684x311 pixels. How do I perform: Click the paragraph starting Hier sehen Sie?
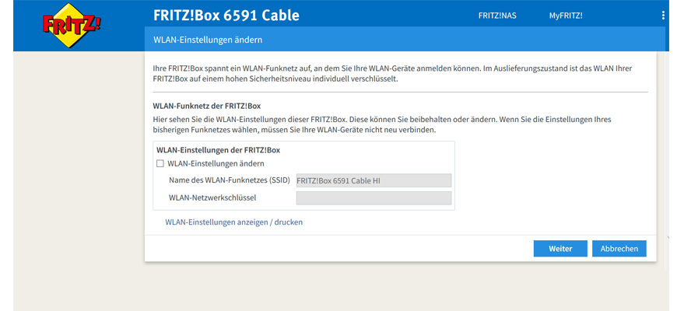click(381, 124)
